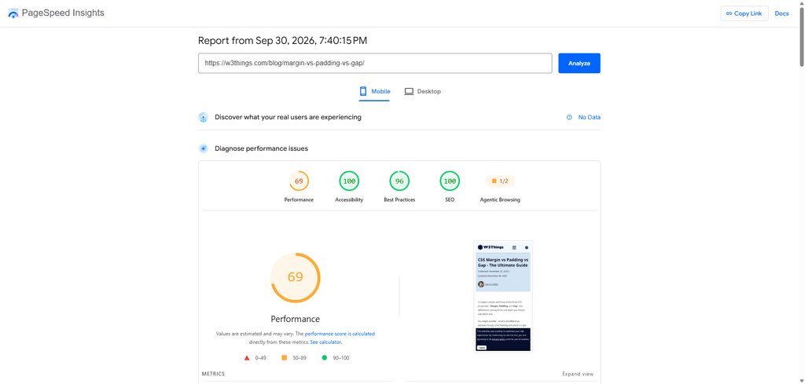Click the Agentic Browsing category label

[x=500, y=200]
